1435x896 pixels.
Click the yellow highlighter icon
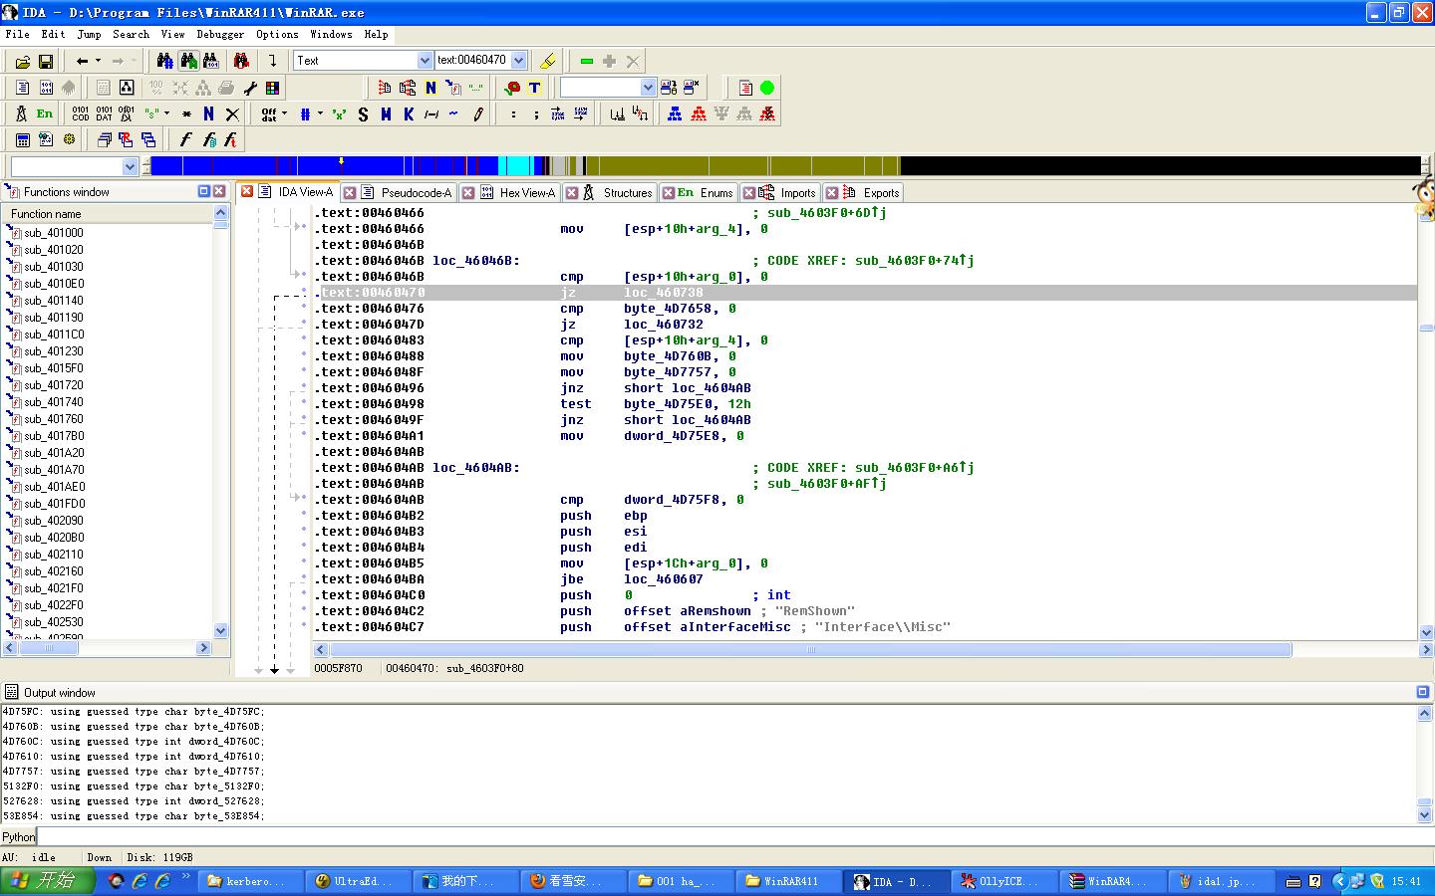pyautogui.click(x=547, y=62)
